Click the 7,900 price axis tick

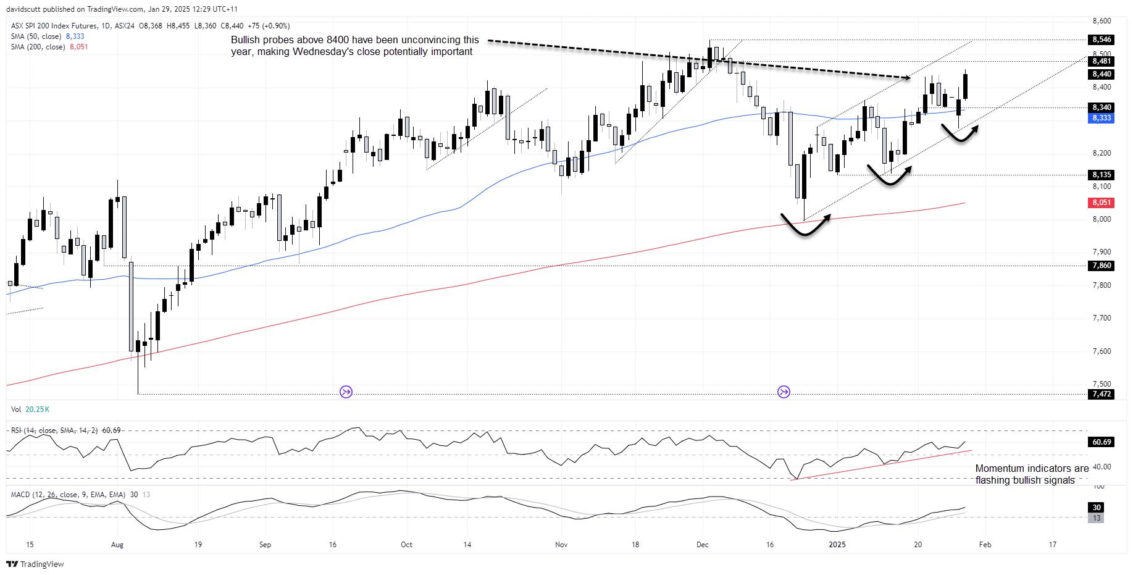1102,252
